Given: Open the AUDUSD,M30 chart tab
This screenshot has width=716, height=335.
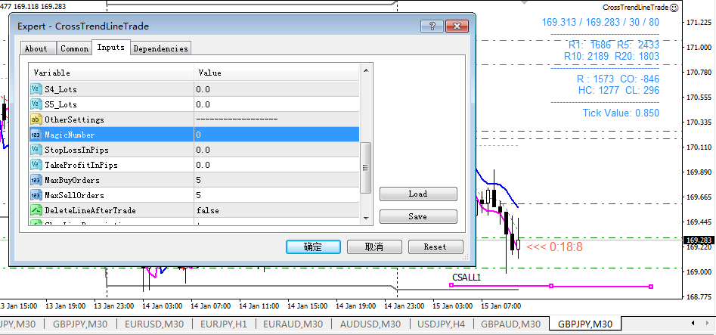Looking at the screenshot, I should (x=370, y=324).
